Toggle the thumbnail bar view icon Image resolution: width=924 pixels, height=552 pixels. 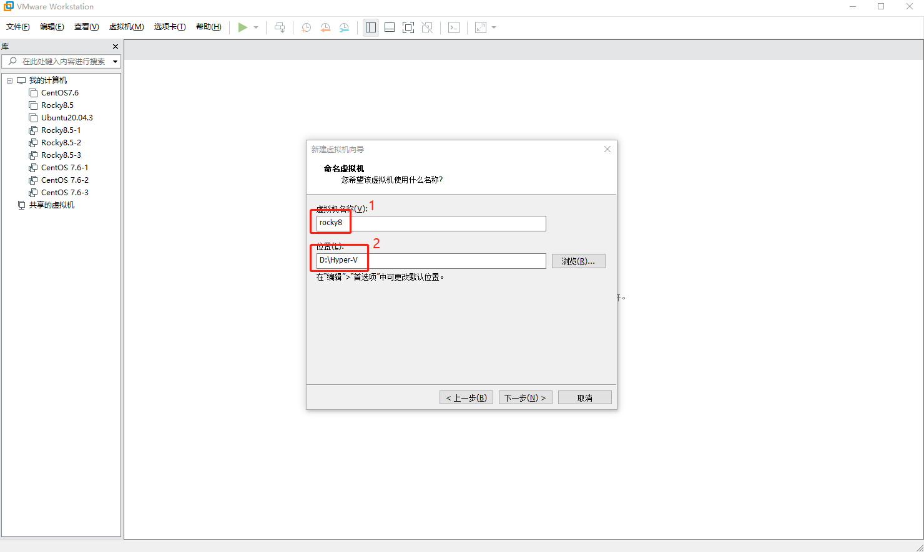390,27
